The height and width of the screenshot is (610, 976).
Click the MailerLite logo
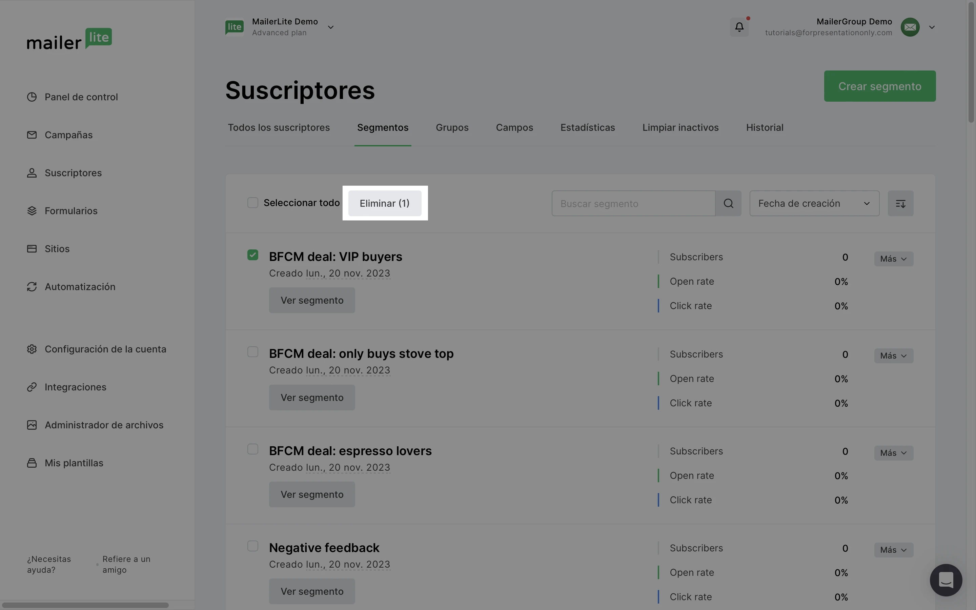pyautogui.click(x=69, y=39)
